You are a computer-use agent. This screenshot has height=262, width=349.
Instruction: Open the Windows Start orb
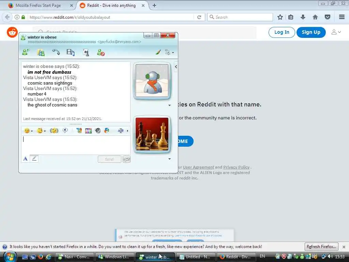(10, 257)
